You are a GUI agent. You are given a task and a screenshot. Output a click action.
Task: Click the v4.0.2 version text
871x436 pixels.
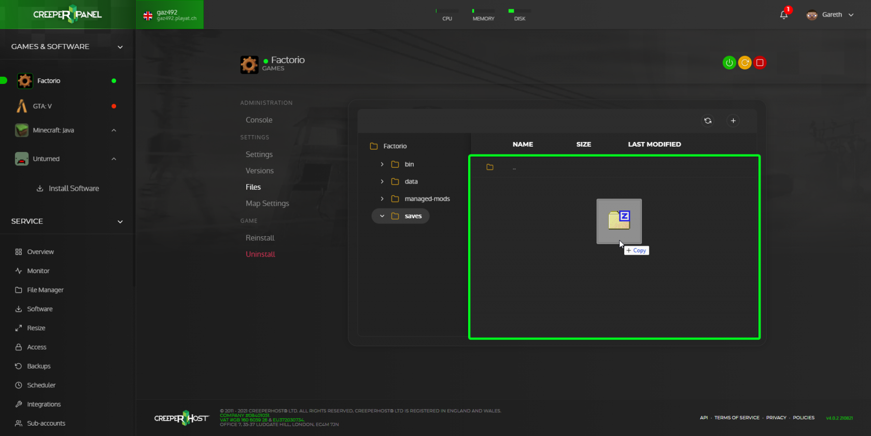click(839, 418)
